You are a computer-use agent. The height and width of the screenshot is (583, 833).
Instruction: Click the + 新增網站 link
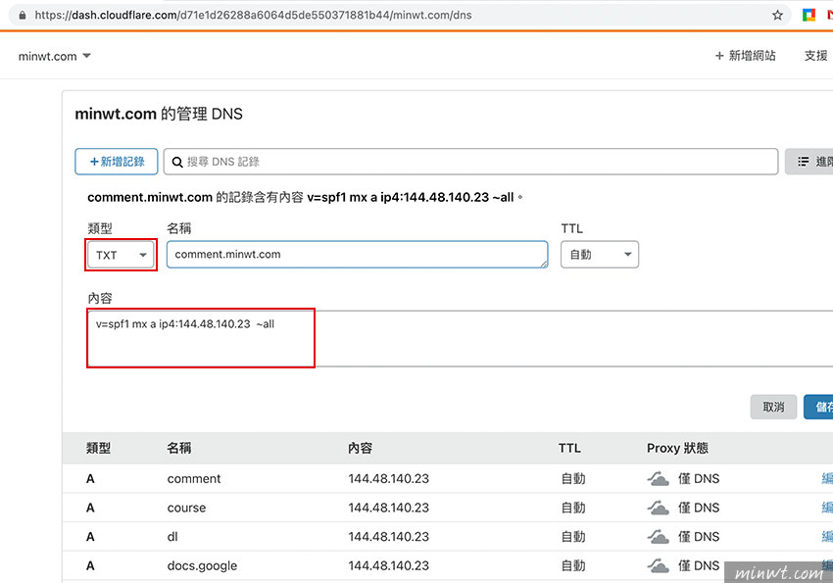pos(745,56)
